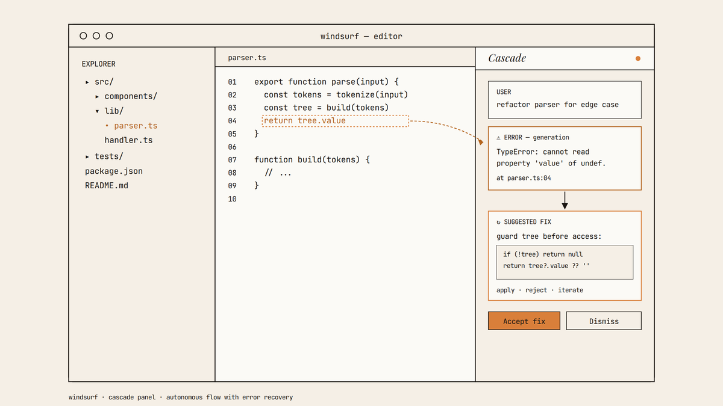Expand the src/ folder arrow

[87, 82]
